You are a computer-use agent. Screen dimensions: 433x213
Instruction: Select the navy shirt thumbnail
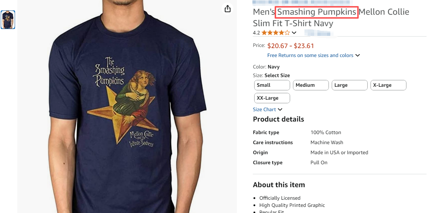8,20
